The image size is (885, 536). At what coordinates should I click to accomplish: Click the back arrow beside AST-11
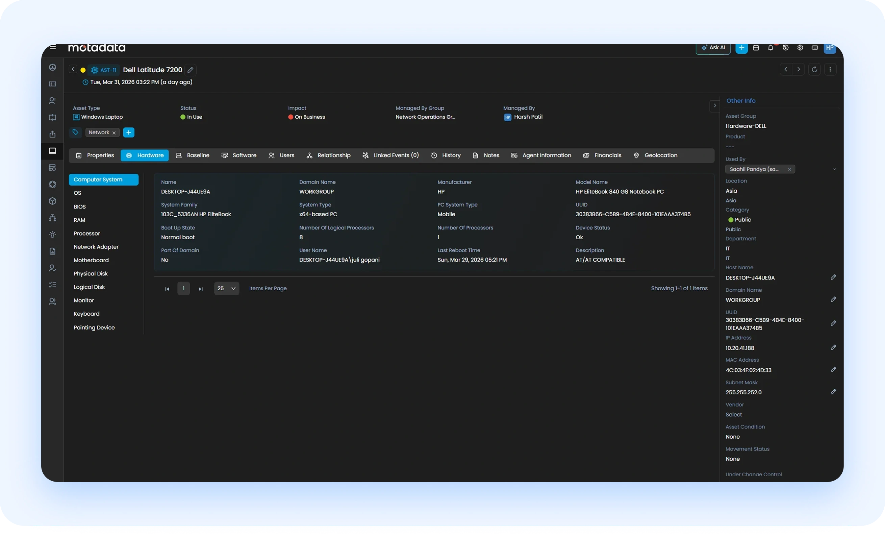point(73,69)
